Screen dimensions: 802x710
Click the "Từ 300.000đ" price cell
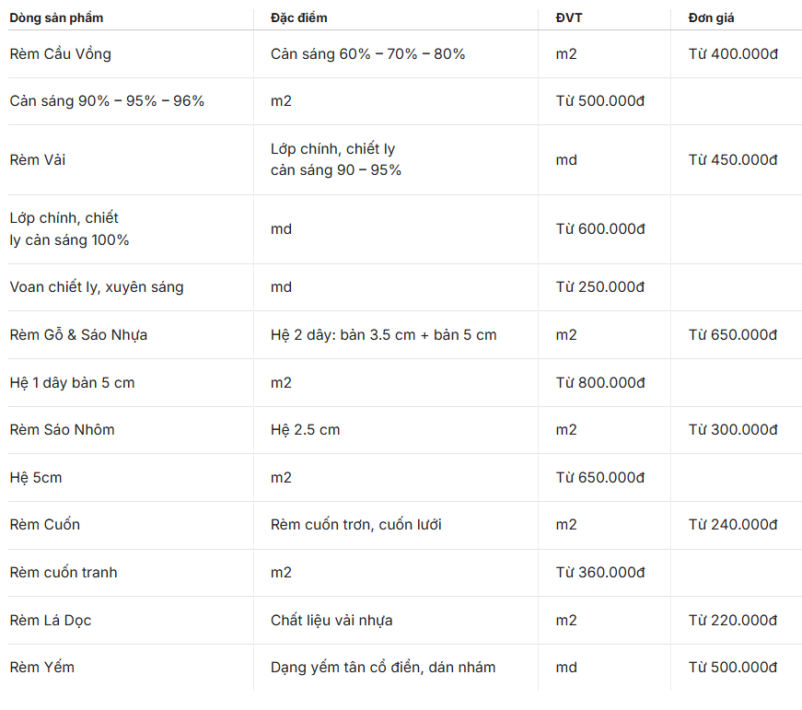(733, 430)
